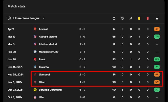Open the Milan match from Nov 6, 2024
The image size is (168, 102).
coord(84,82)
